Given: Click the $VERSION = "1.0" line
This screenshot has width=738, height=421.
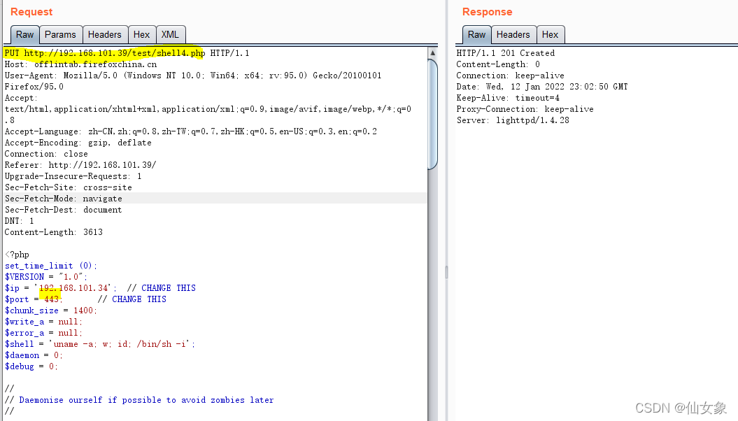Looking at the screenshot, I should point(45,277).
